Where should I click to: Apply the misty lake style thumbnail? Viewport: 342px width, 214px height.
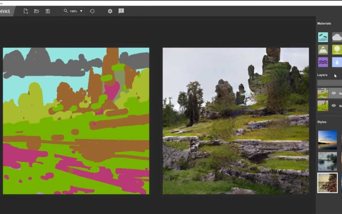[327, 161]
